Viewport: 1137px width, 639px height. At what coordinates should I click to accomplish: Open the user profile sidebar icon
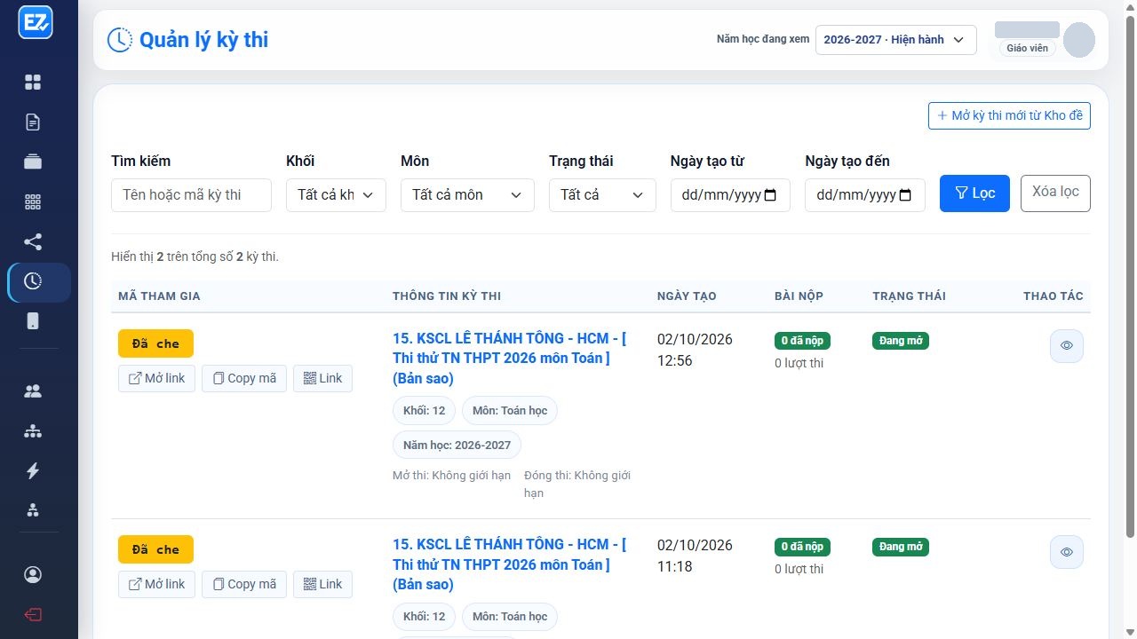(x=33, y=575)
